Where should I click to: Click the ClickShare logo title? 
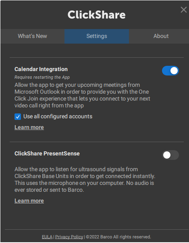tap(96, 15)
